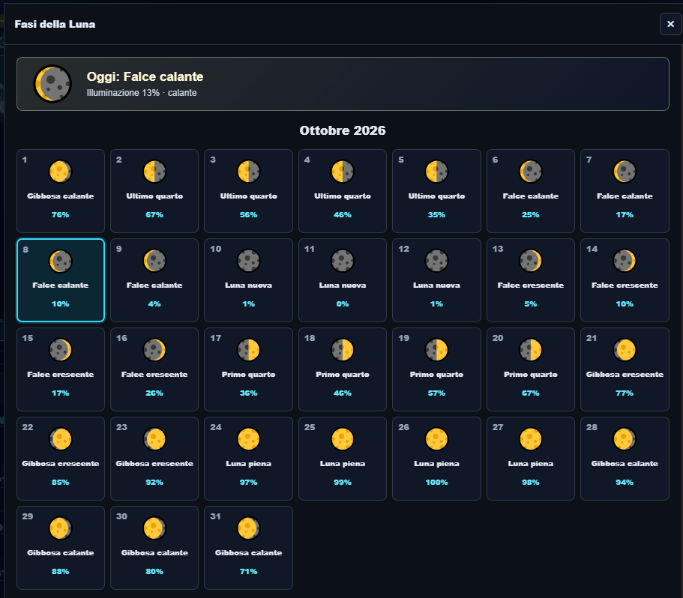Click the Luna piena label on day 25
The width and height of the screenshot is (683, 598).
pyautogui.click(x=343, y=464)
